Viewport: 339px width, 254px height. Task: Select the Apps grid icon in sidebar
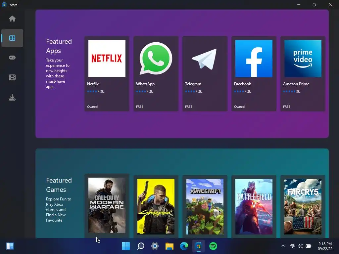(x=12, y=38)
